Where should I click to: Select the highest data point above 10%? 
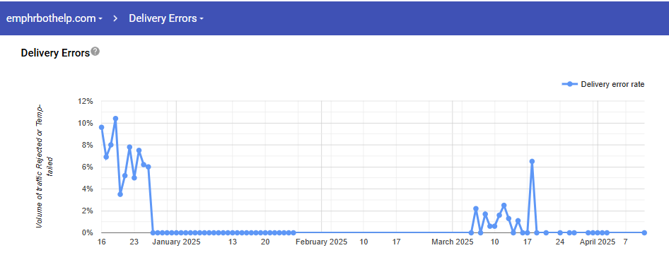tap(115, 119)
